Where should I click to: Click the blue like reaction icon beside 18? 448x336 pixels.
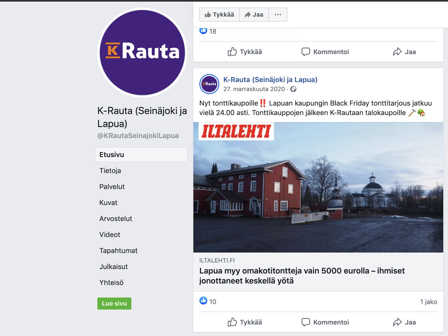(x=203, y=30)
